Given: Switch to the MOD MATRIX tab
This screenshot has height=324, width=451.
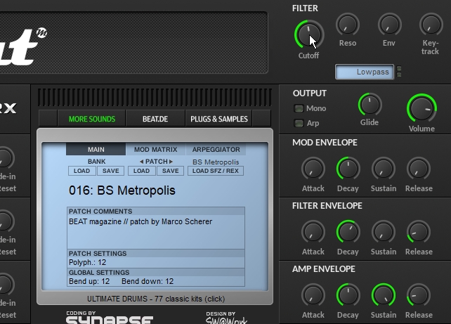Looking at the screenshot, I should [155, 150].
